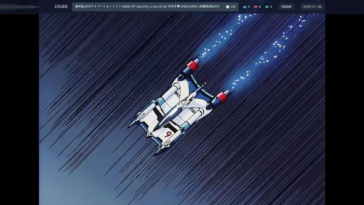Click the 자동재생 label at left
This screenshot has height=205, width=364.
[x=61, y=7]
